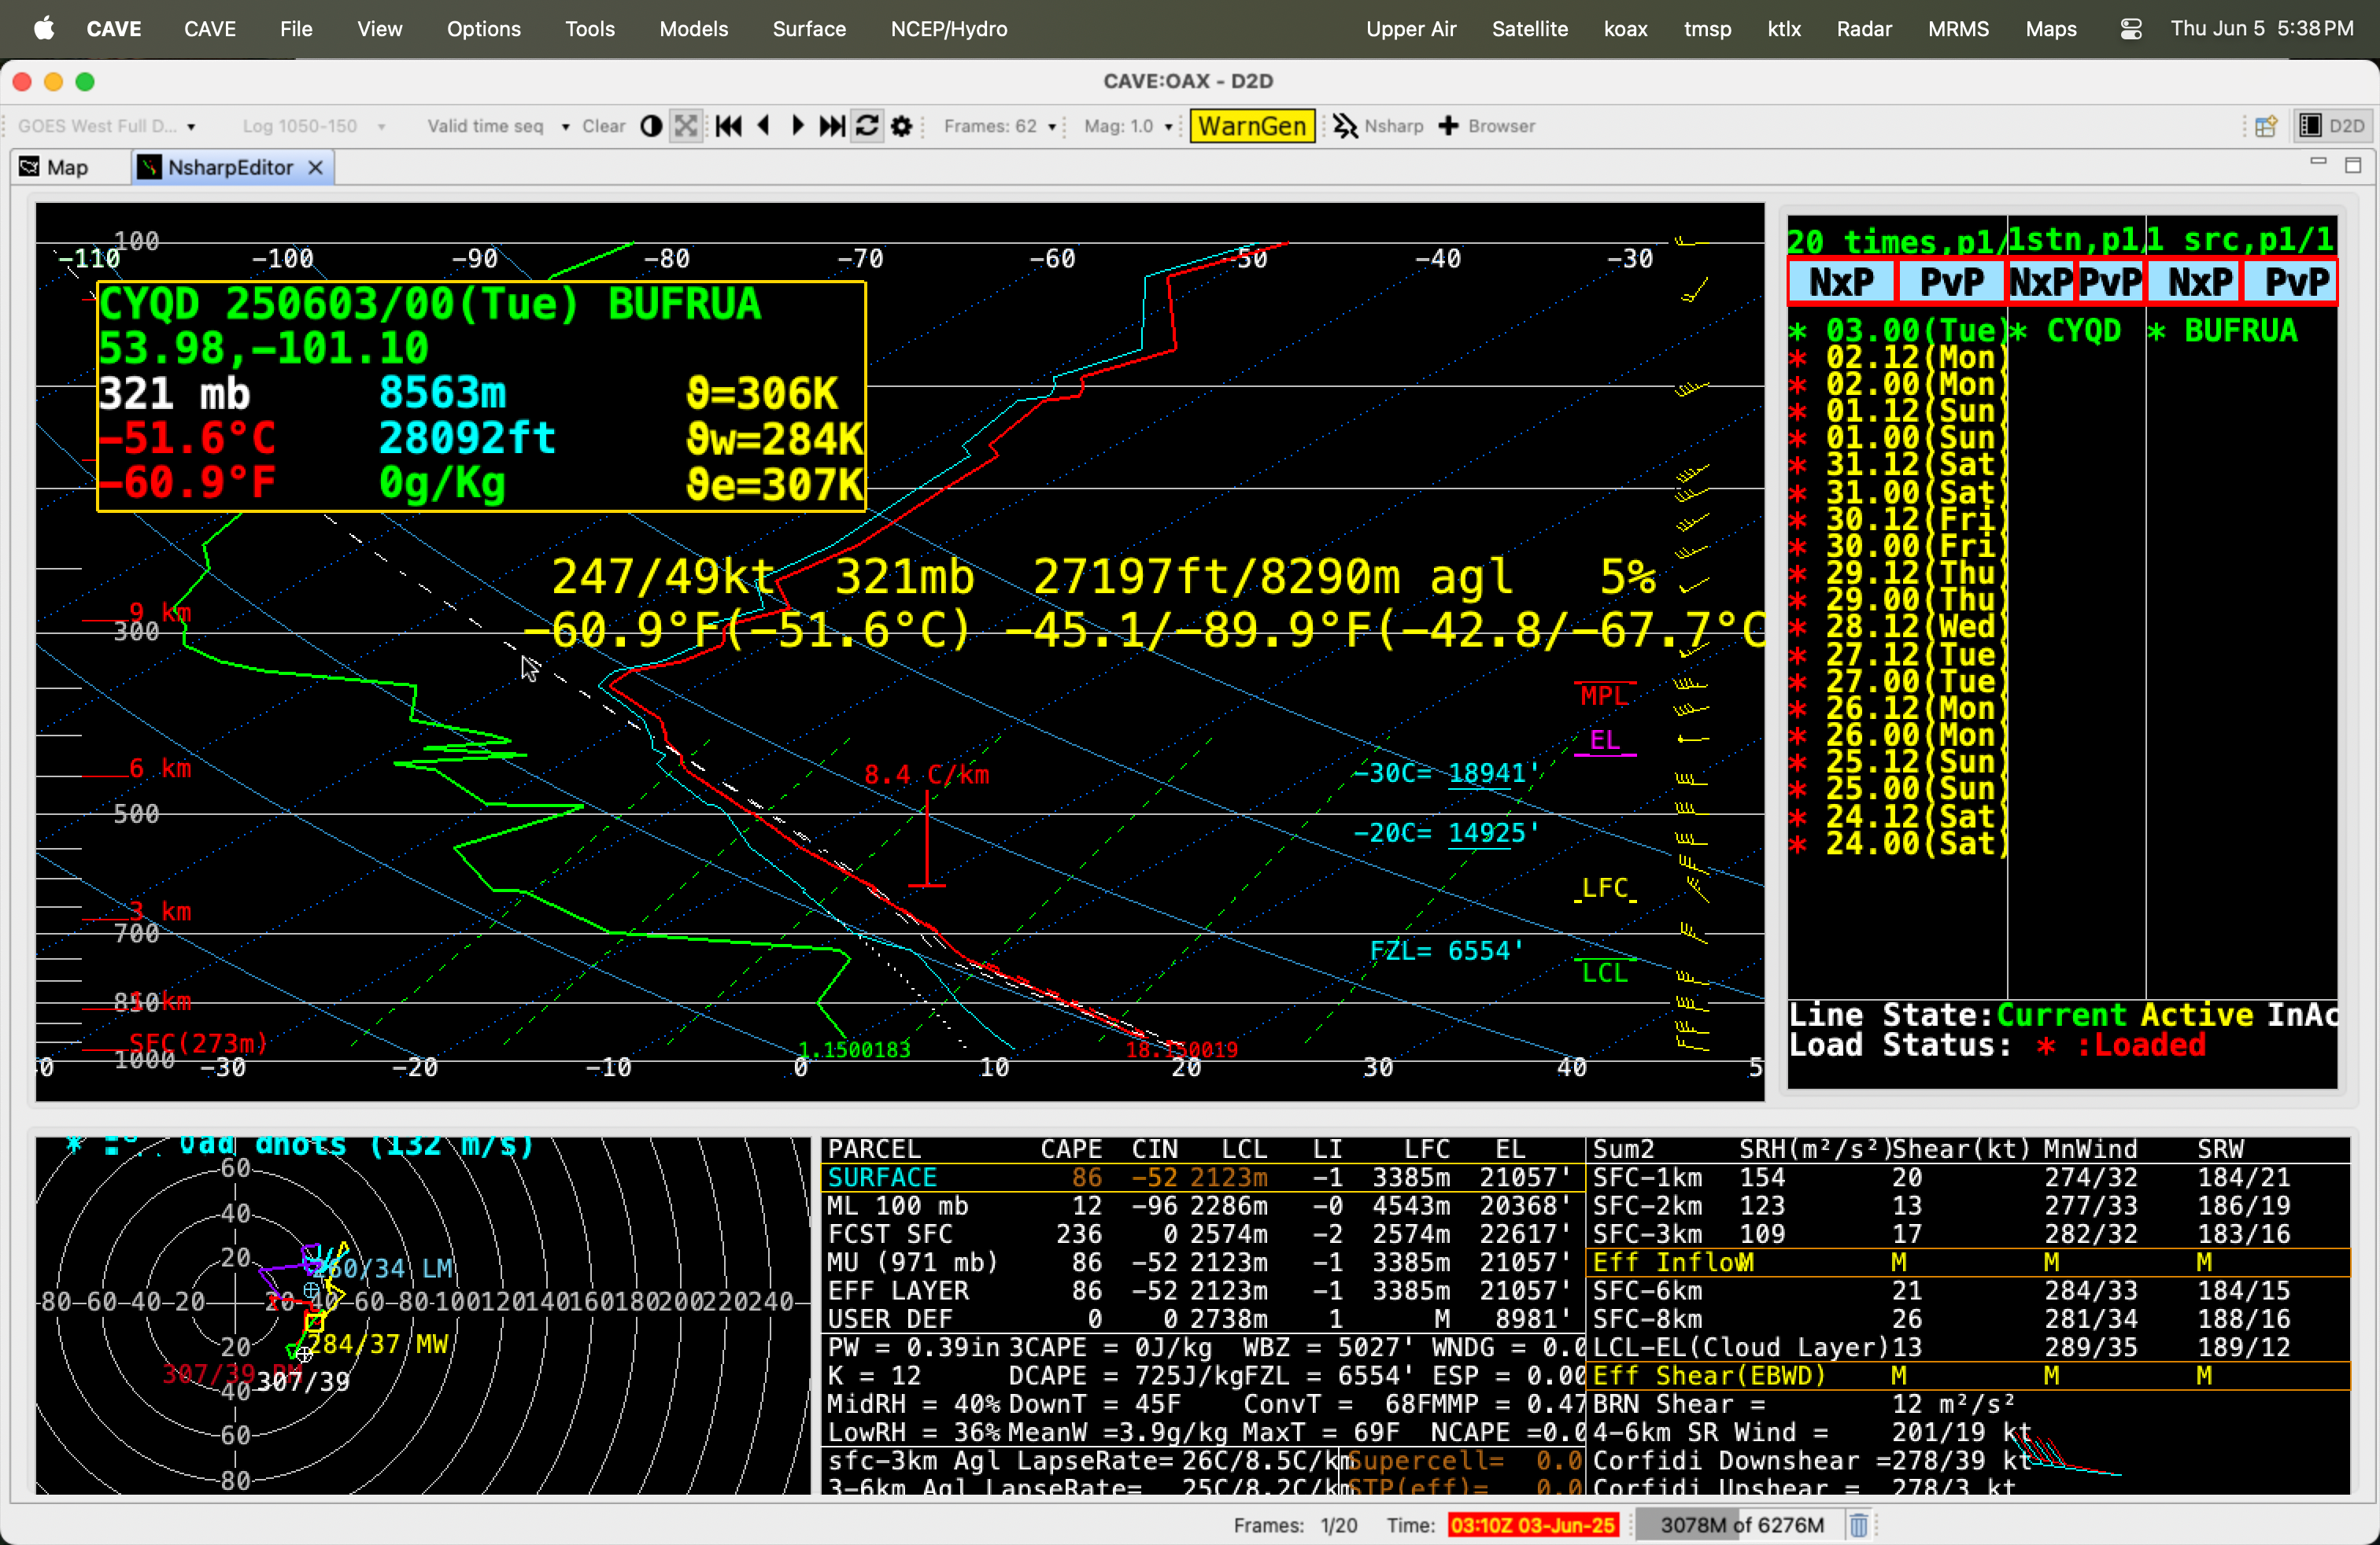Click the times NxP button
2380x1545 pixels.
click(1842, 283)
